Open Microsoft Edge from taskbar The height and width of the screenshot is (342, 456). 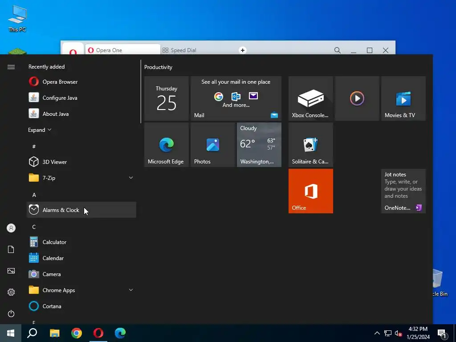(120, 333)
